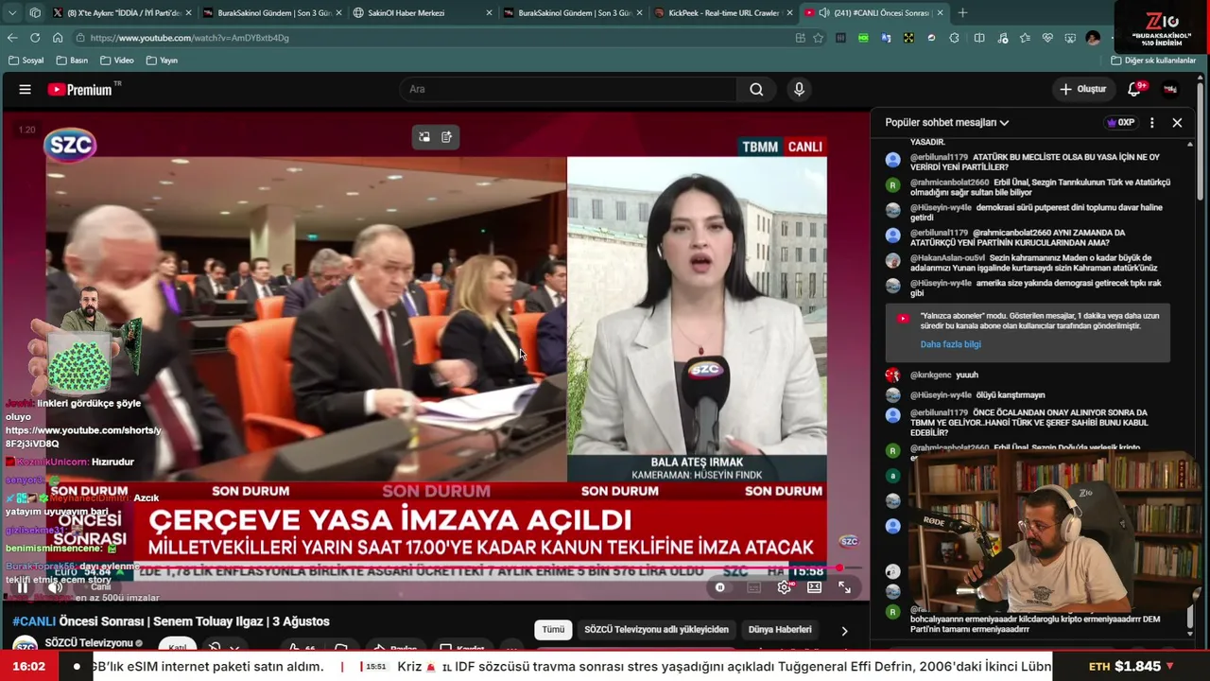Viewport: 1210px width, 681px height.
Task: Click the SZC logo watermark on the video
Action: (x=71, y=145)
